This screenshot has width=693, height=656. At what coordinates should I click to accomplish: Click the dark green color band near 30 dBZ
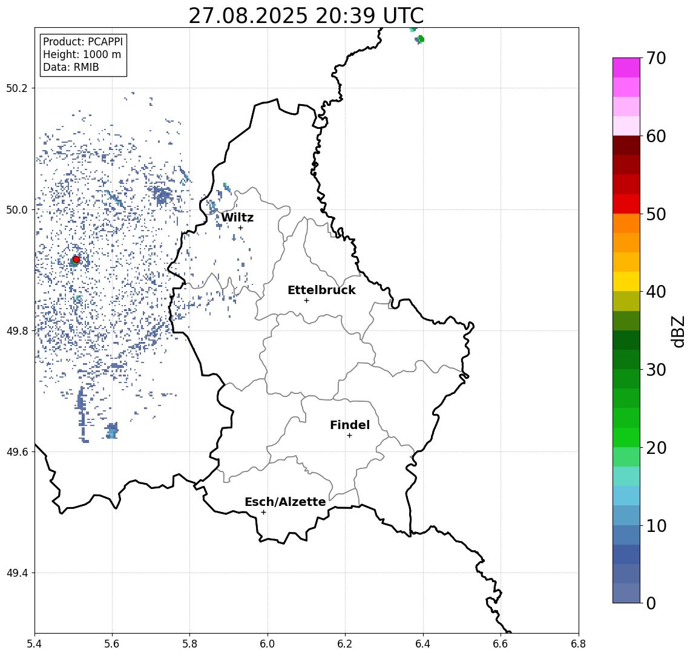coord(626,359)
